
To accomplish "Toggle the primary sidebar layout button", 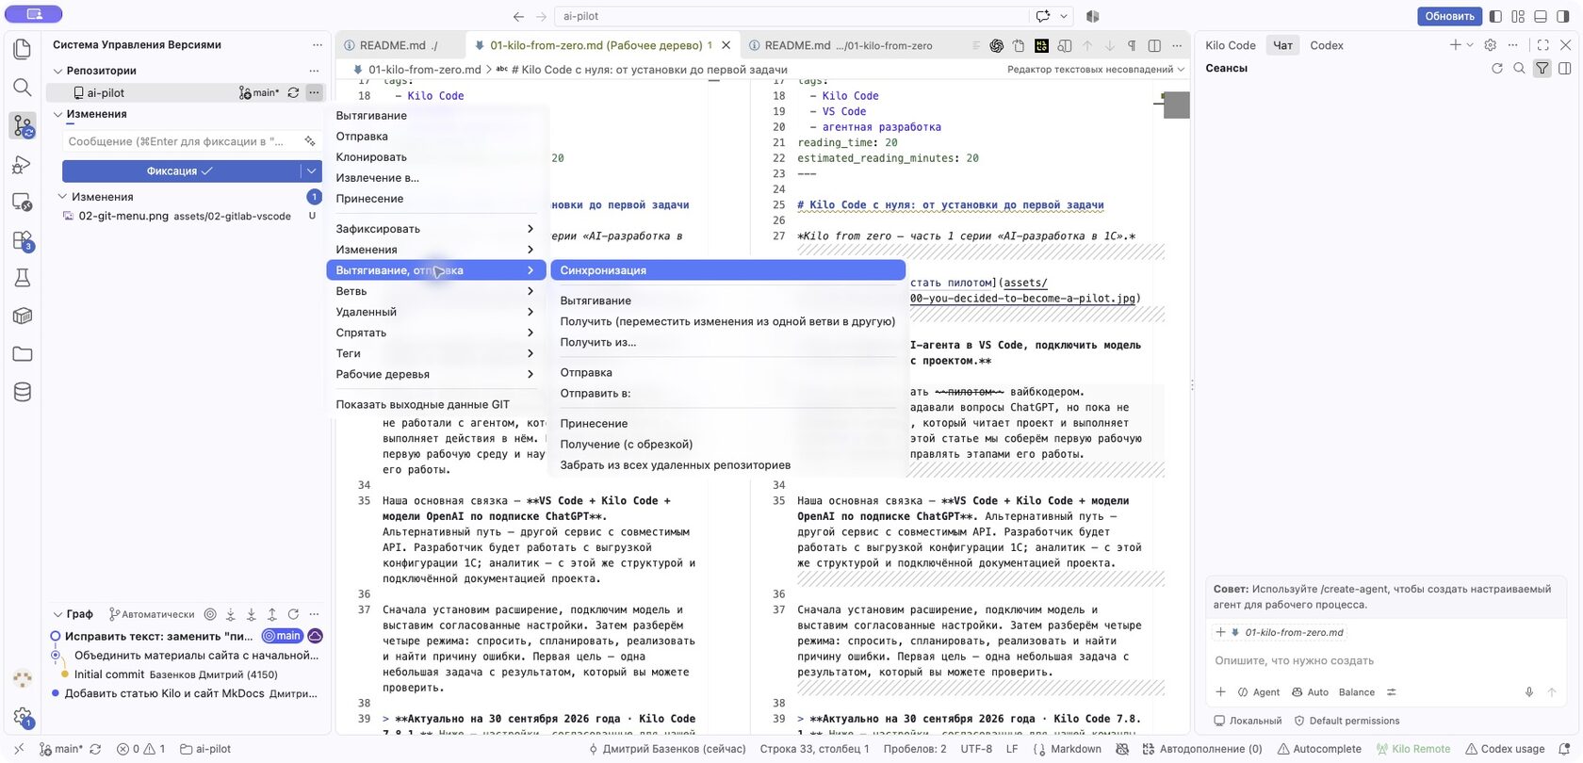I will coord(1495,16).
